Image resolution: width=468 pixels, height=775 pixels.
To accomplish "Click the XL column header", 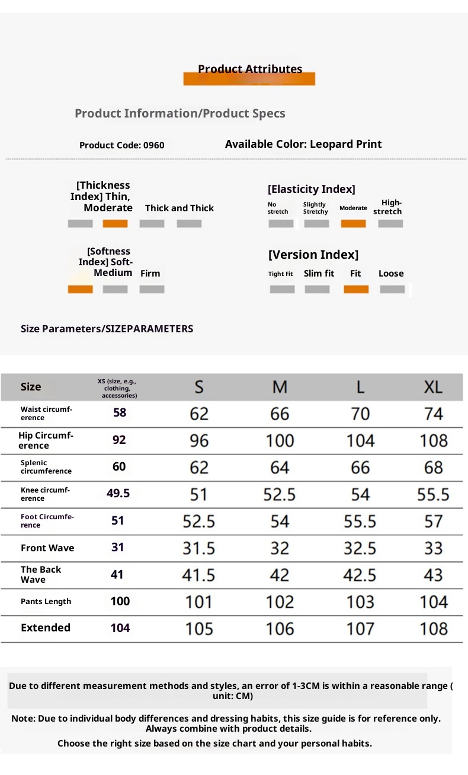I will pyautogui.click(x=433, y=387).
